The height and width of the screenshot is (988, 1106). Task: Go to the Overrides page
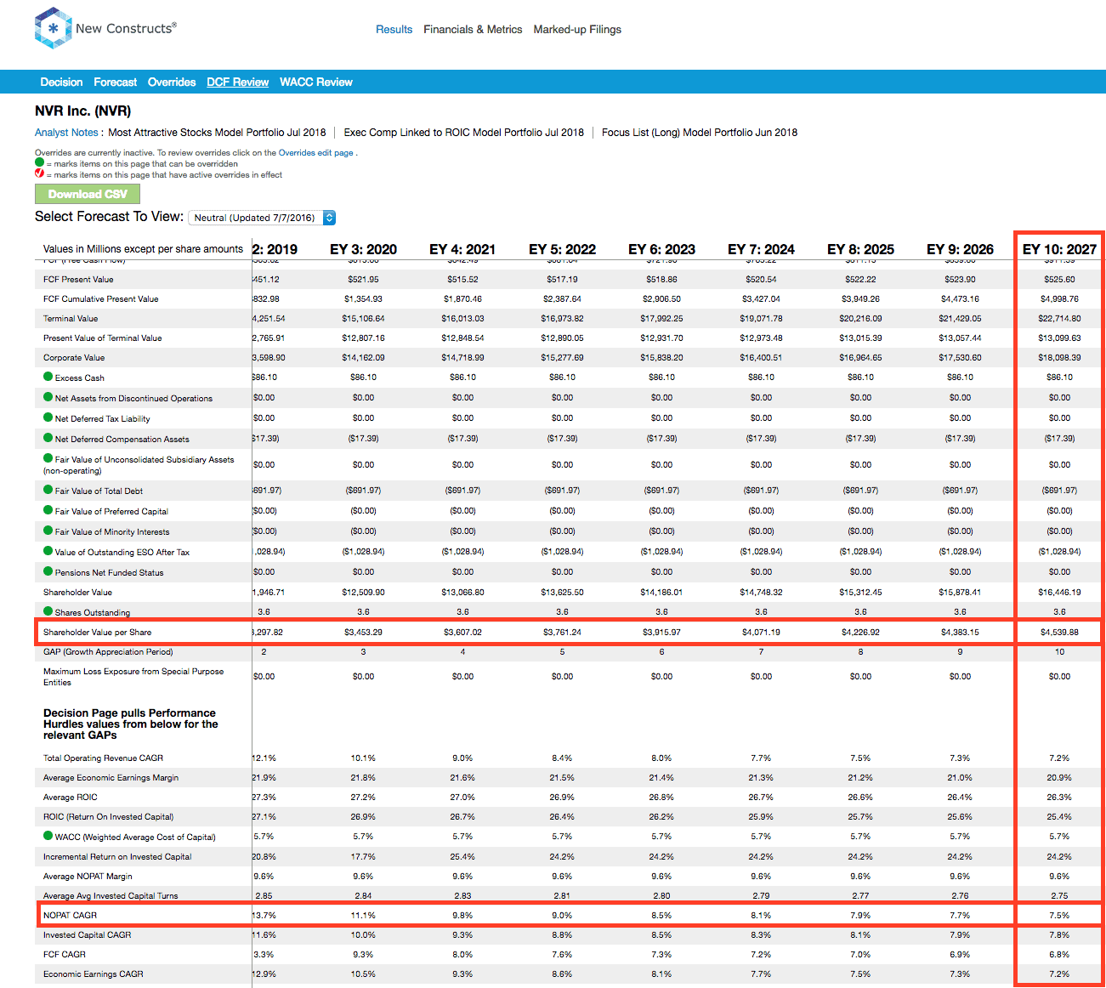pos(172,82)
